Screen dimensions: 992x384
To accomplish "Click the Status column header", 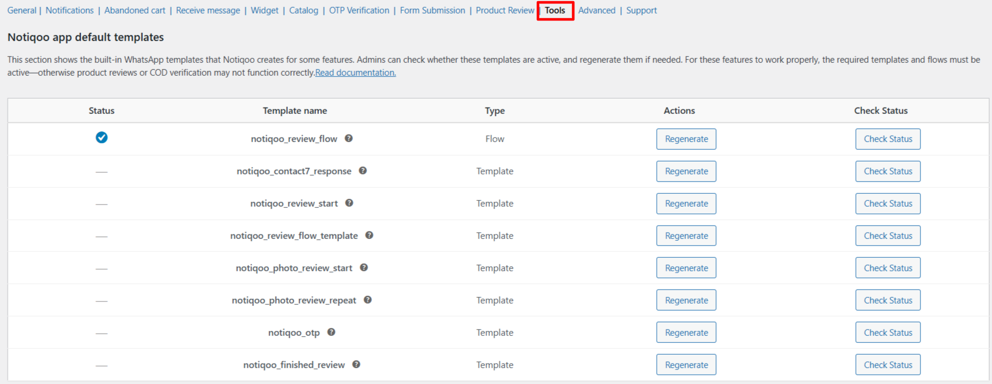I will (x=102, y=110).
